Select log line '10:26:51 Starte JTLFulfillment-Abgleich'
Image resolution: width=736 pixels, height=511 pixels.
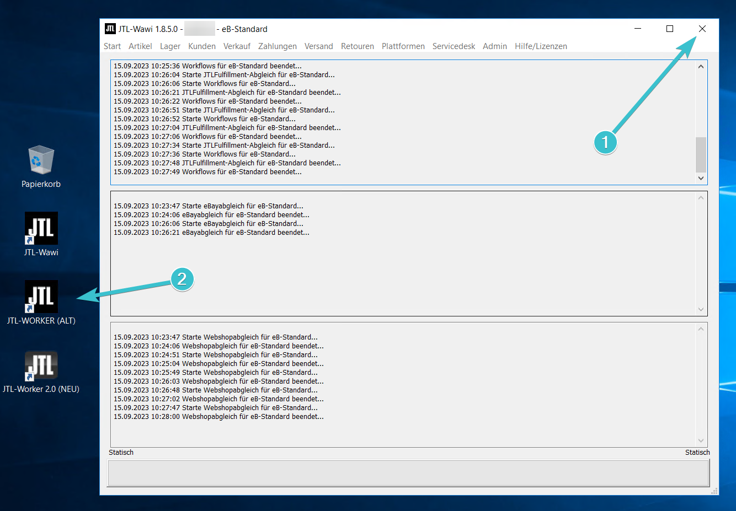[224, 110]
